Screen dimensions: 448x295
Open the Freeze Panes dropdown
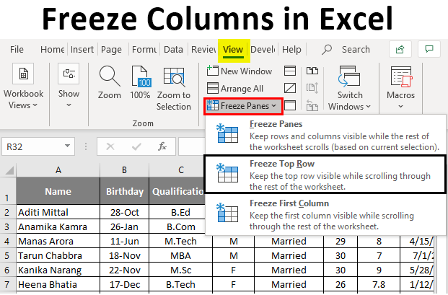pos(243,106)
